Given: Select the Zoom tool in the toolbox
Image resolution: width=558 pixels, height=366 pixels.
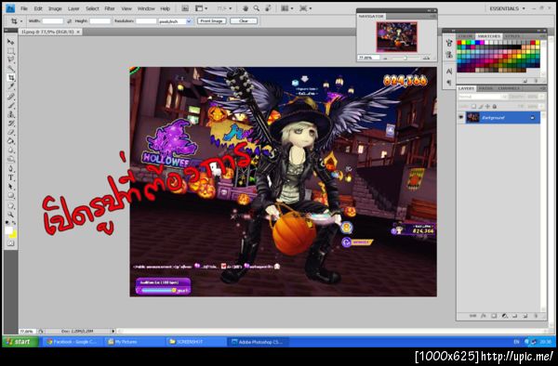Looking at the screenshot, I should pyautogui.click(x=10, y=215).
